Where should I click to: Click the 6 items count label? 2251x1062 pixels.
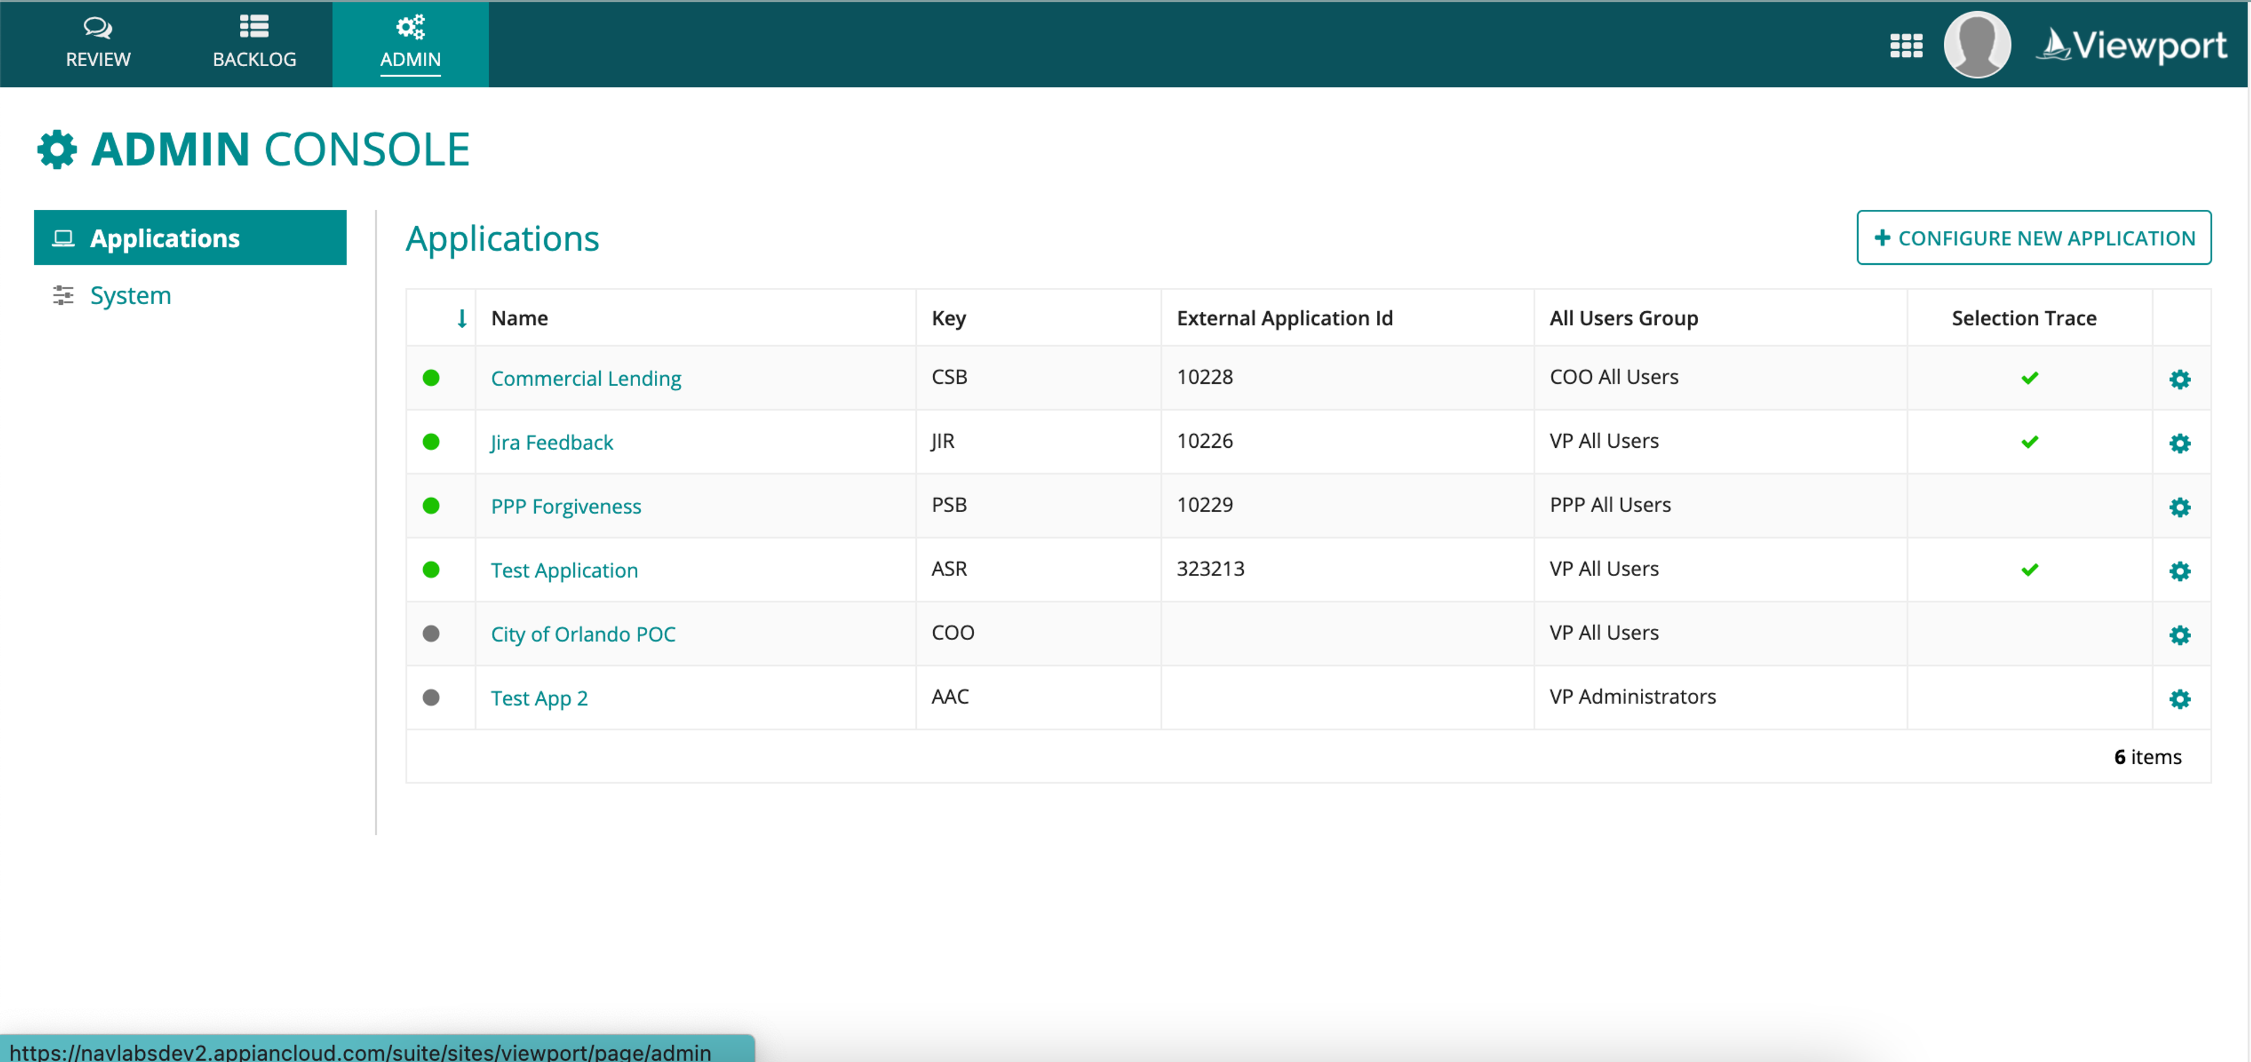click(x=2147, y=756)
